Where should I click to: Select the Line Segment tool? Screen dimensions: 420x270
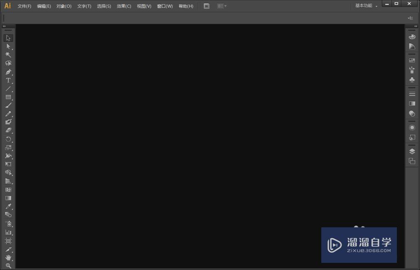8,89
